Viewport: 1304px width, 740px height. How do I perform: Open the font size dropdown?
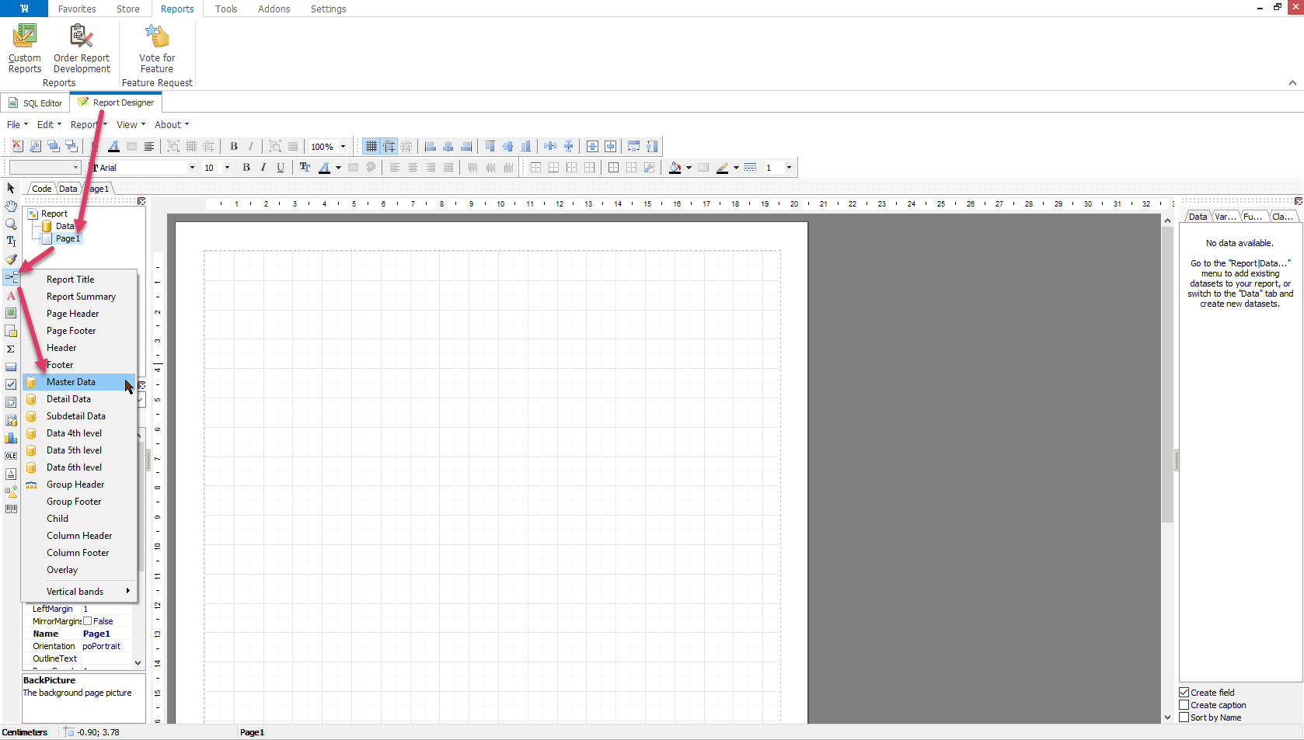[227, 168]
